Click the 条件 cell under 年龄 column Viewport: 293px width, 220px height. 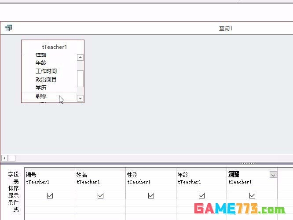[201, 202]
